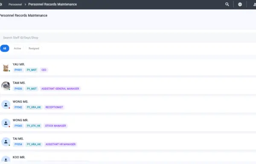Toggle the sidebar menu icon at top left
The height and width of the screenshot is (164, 256).
click(x=1, y=4)
